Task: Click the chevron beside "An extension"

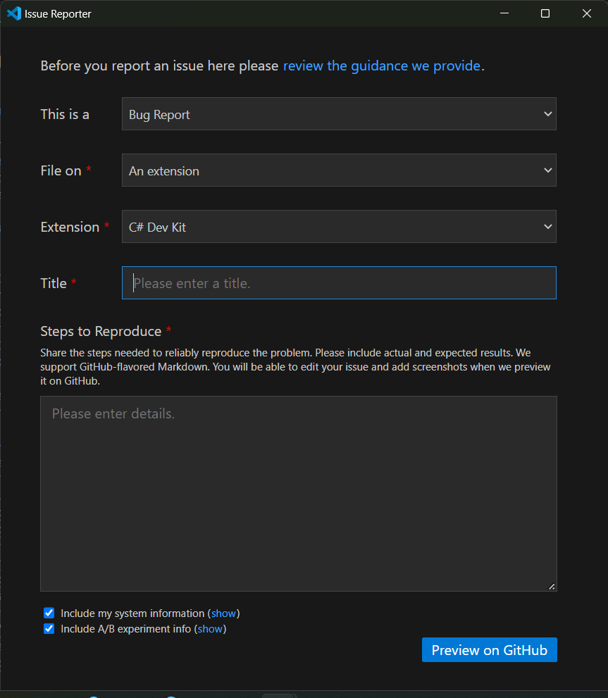Action: 548,170
